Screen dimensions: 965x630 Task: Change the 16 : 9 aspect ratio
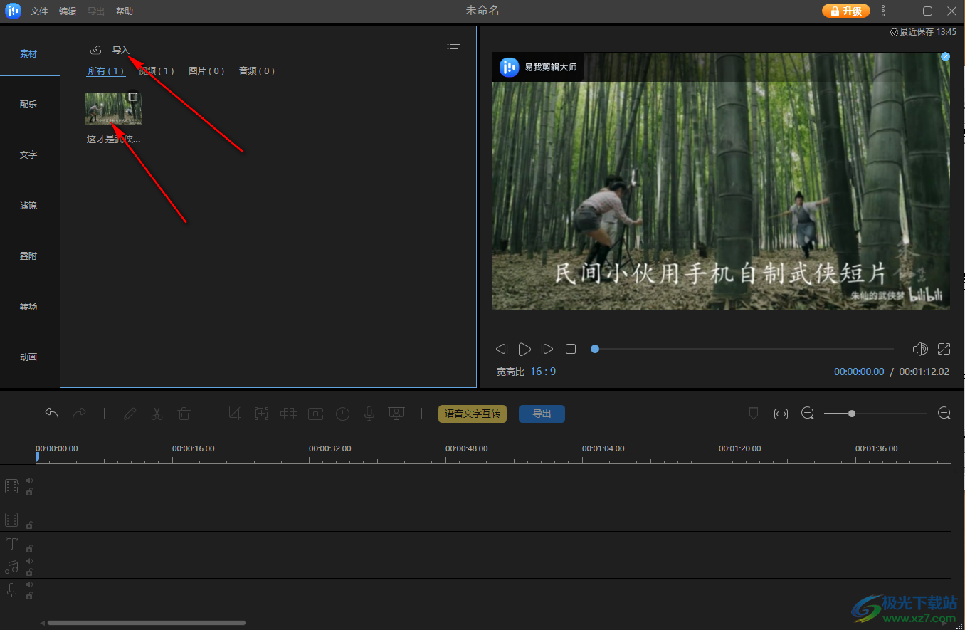coord(542,372)
